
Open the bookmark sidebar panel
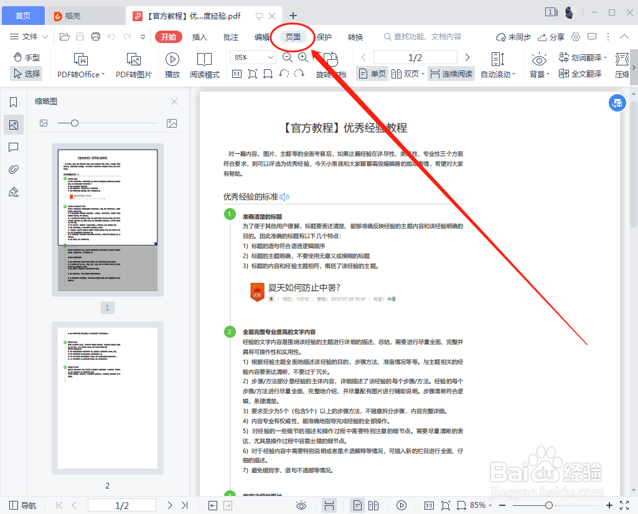[x=14, y=102]
